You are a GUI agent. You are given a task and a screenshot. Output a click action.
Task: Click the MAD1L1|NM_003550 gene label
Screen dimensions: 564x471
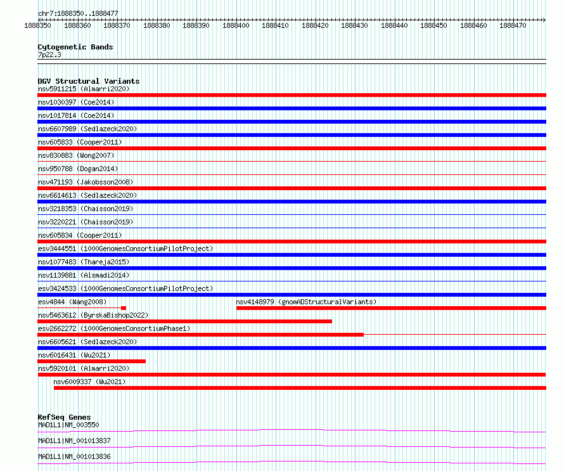pos(68,425)
